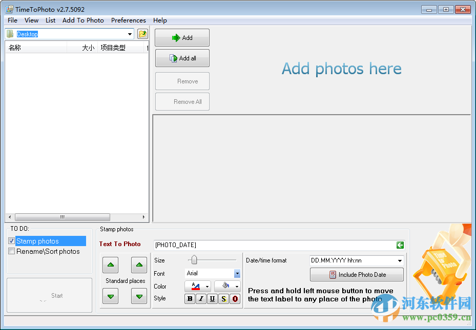Toggle Underline text style
This screenshot has height=330, width=476.
click(x=212, y=299)
